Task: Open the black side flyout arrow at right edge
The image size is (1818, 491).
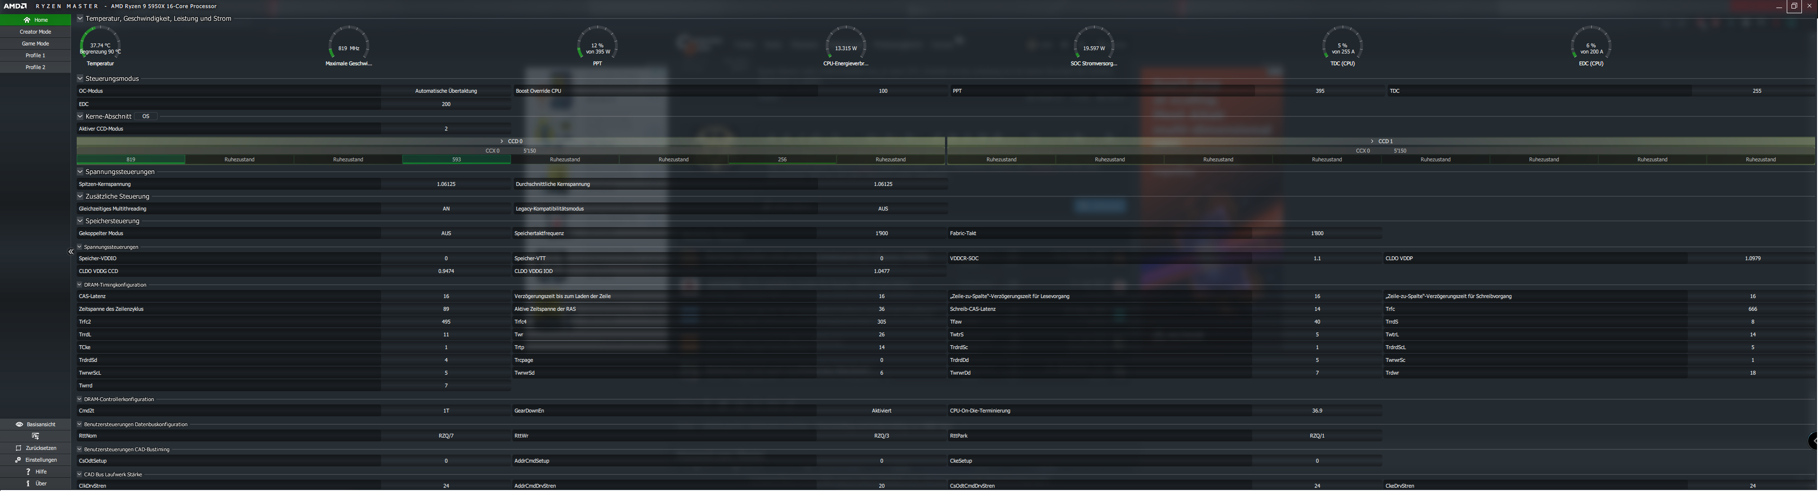Action: [1812, 441]
